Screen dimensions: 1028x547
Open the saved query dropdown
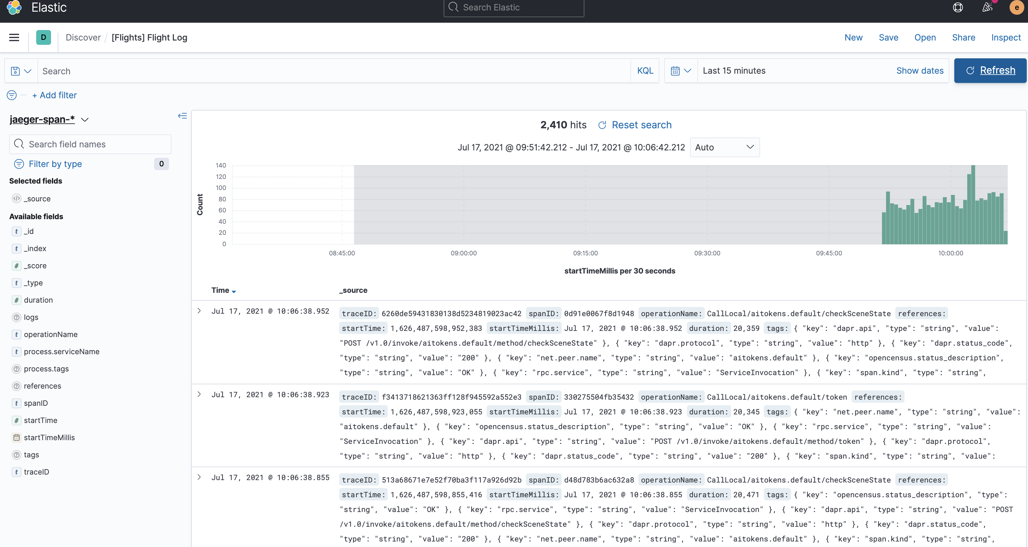(21, 71)
